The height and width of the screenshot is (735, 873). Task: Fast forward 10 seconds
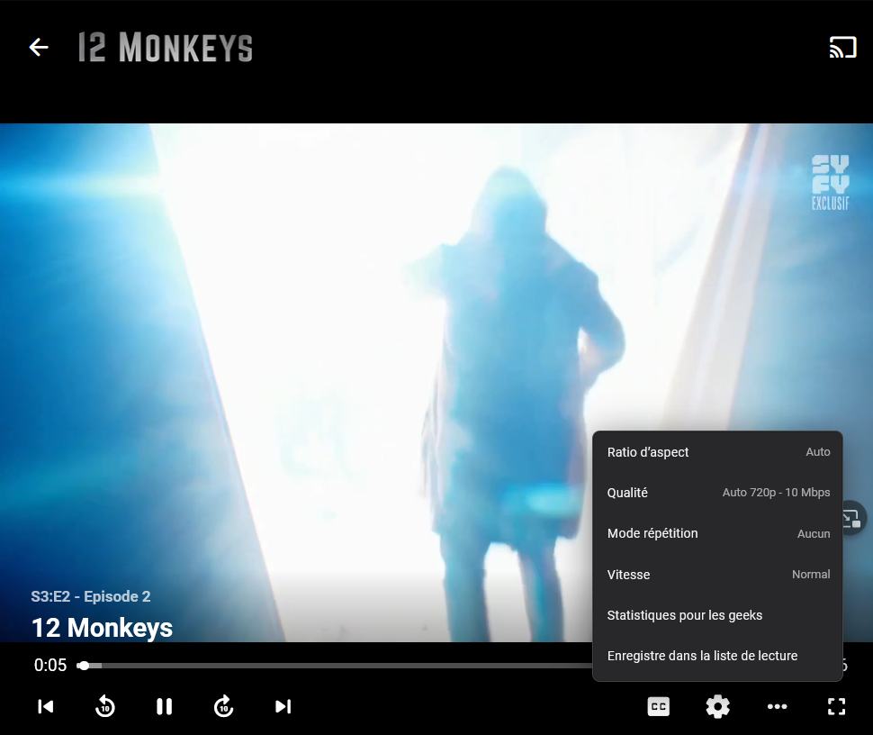[x=224, y=706]
